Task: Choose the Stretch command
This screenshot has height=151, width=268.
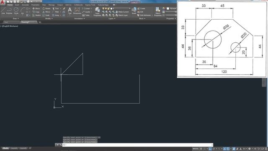Action: click(36, 15)
